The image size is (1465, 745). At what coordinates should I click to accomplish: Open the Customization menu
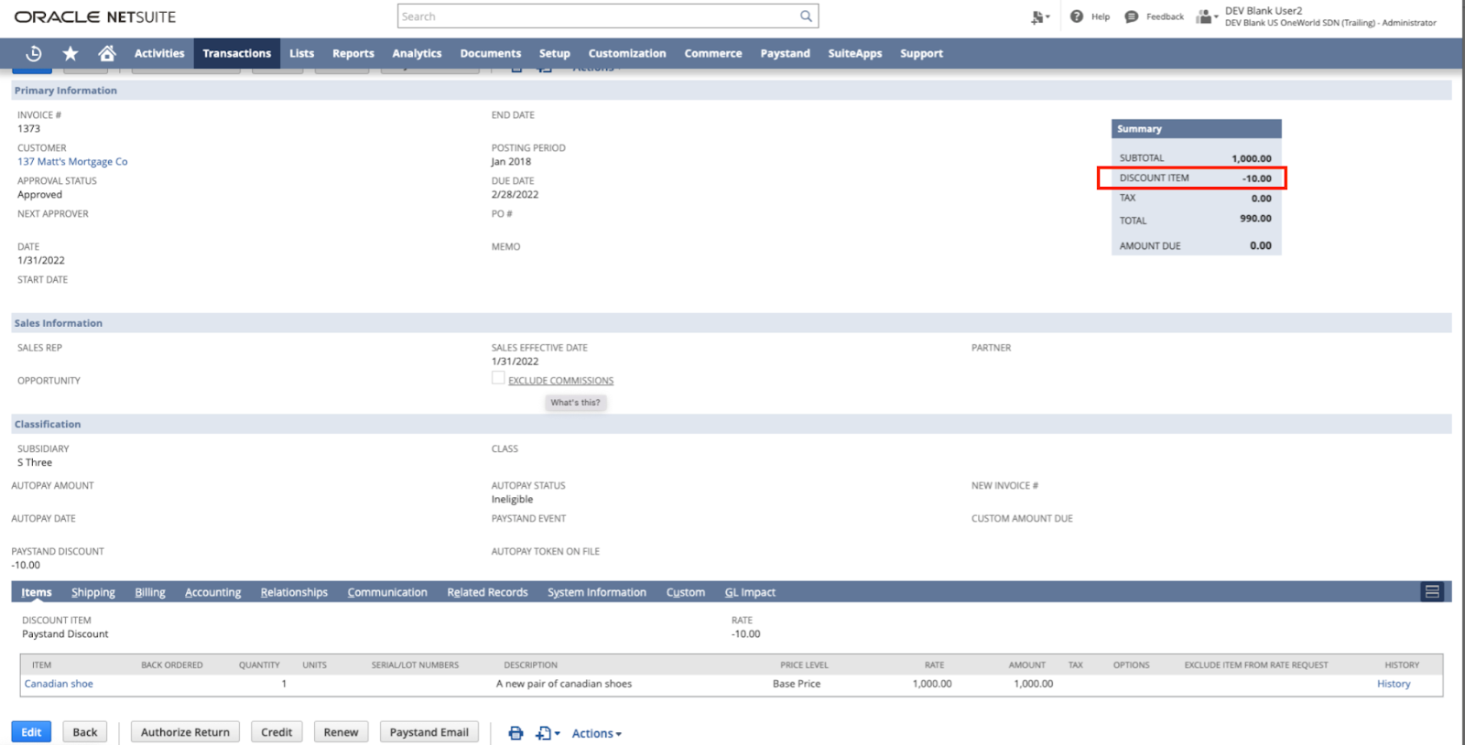click(627, 53)
